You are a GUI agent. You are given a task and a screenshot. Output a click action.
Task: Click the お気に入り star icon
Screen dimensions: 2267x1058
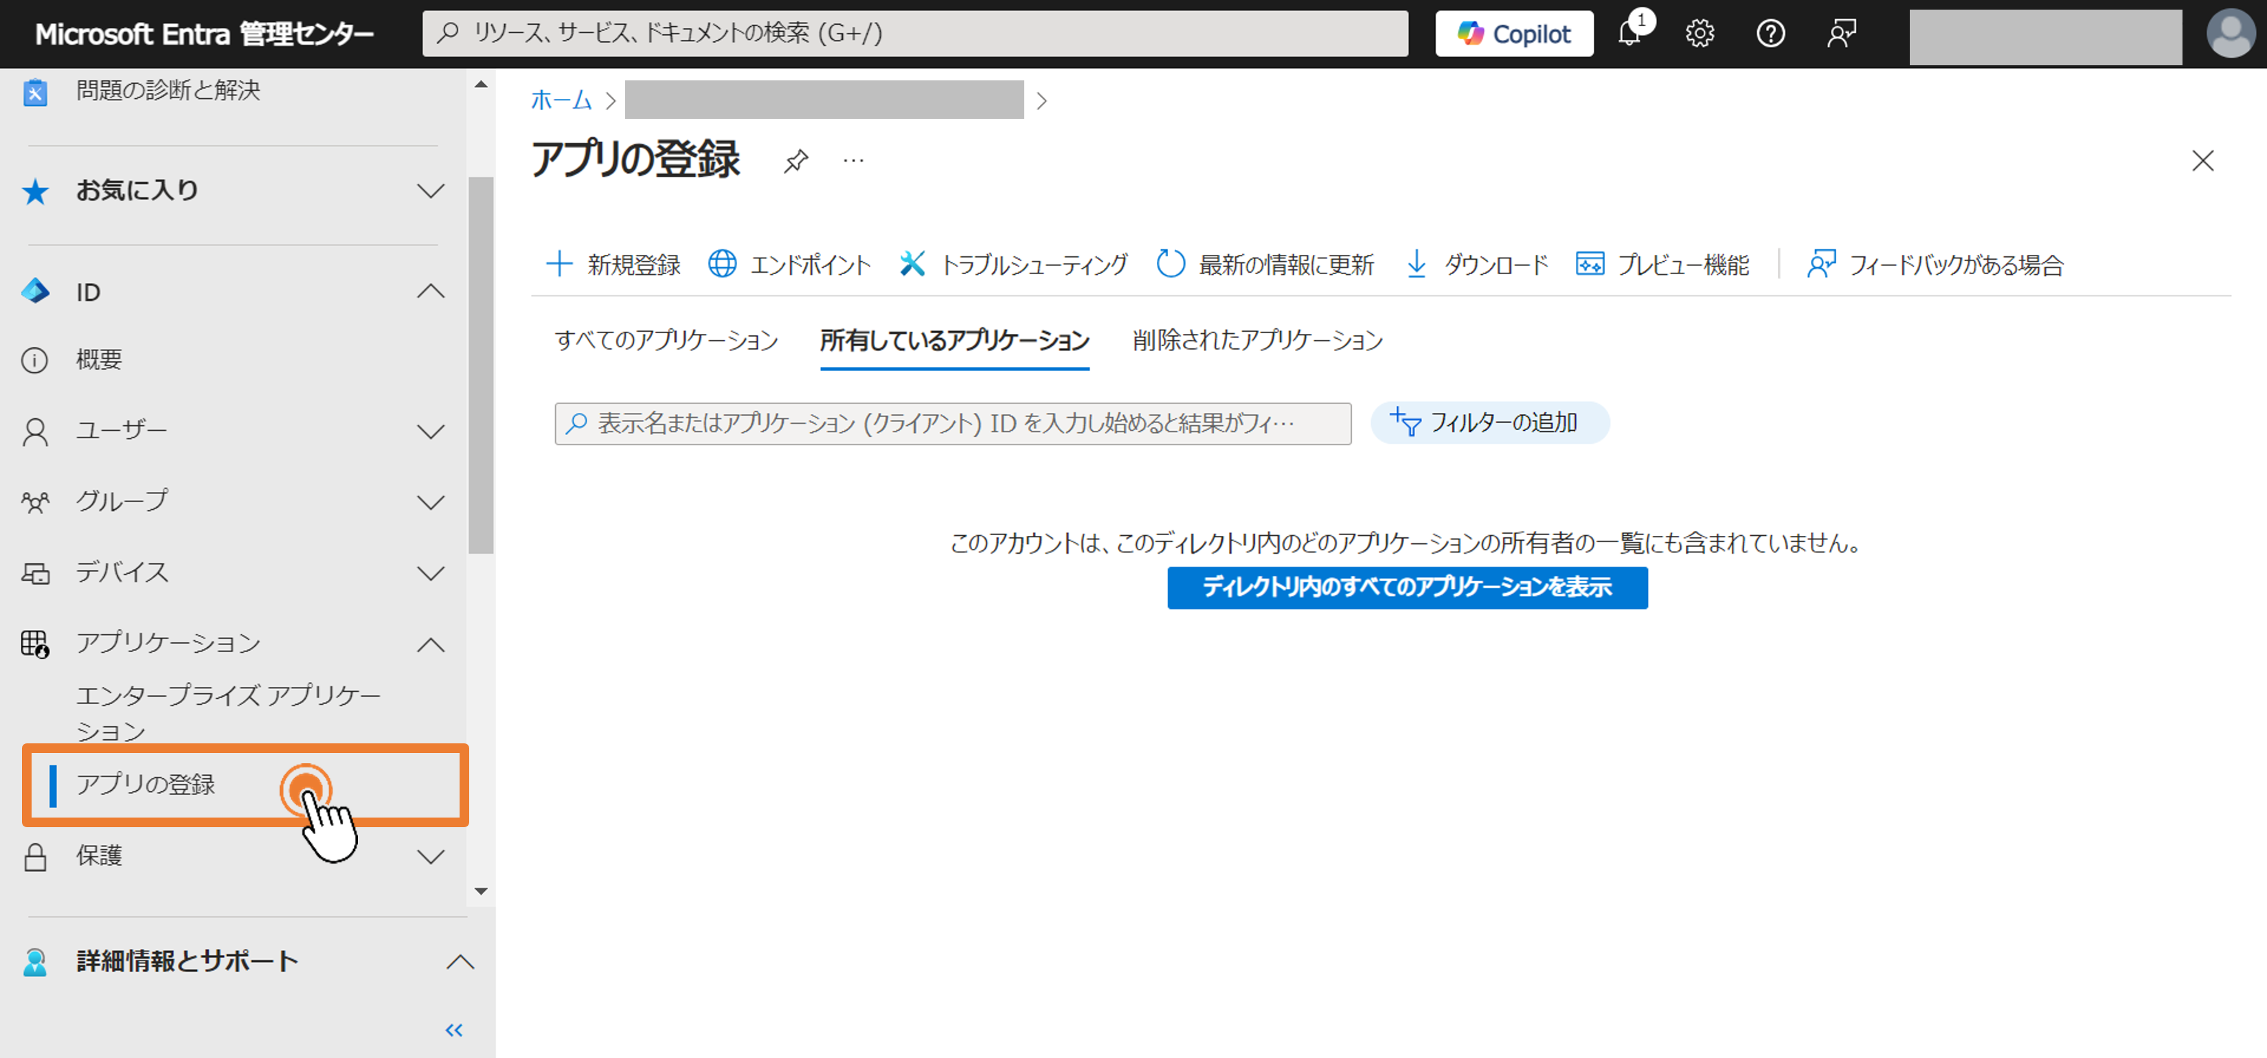point(35,191)
